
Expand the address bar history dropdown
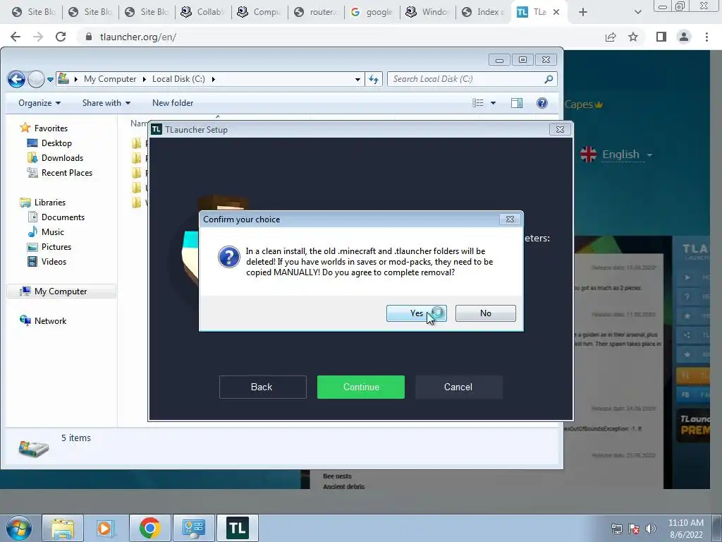(357, 79)
